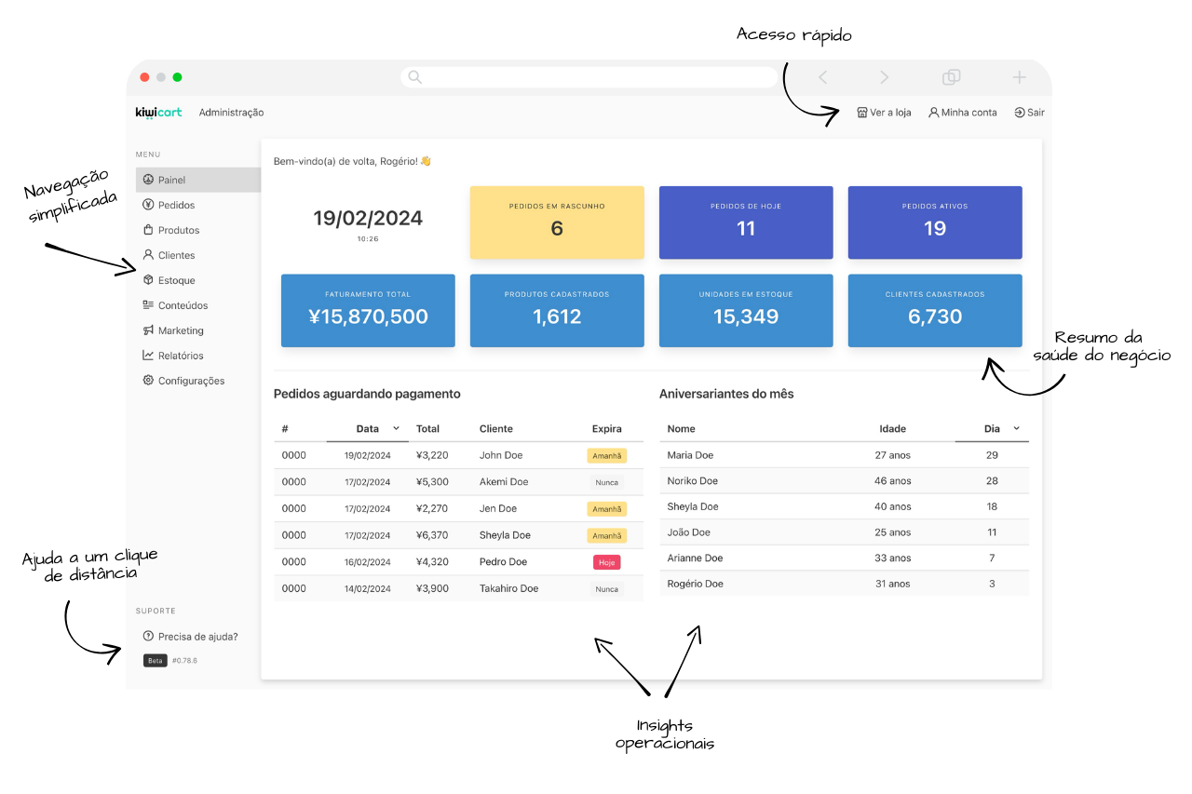
Task: Click the Estoque box icon
Action: coord(148,280)
